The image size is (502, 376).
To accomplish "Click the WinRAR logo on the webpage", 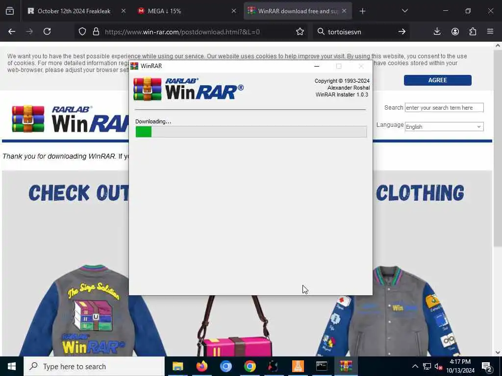I will [x=71, y=119].
